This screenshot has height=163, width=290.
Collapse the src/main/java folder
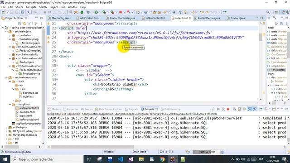coord(6,31)
